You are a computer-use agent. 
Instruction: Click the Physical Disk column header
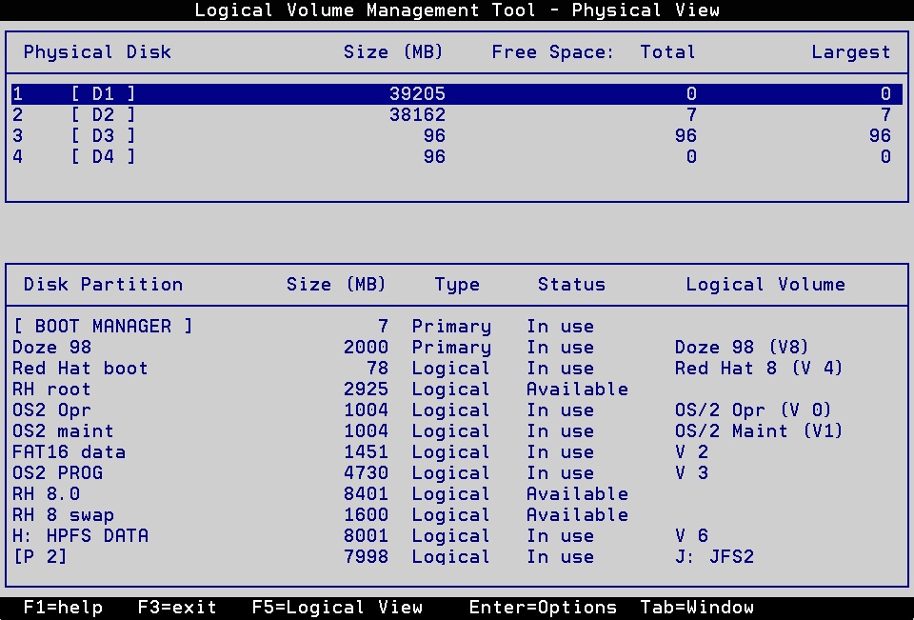[x=97, y=52]
